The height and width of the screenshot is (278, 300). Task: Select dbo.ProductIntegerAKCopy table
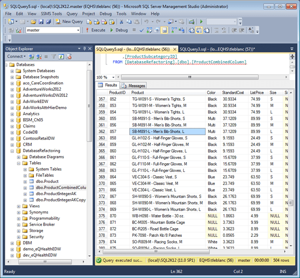[x=60, y=200]
